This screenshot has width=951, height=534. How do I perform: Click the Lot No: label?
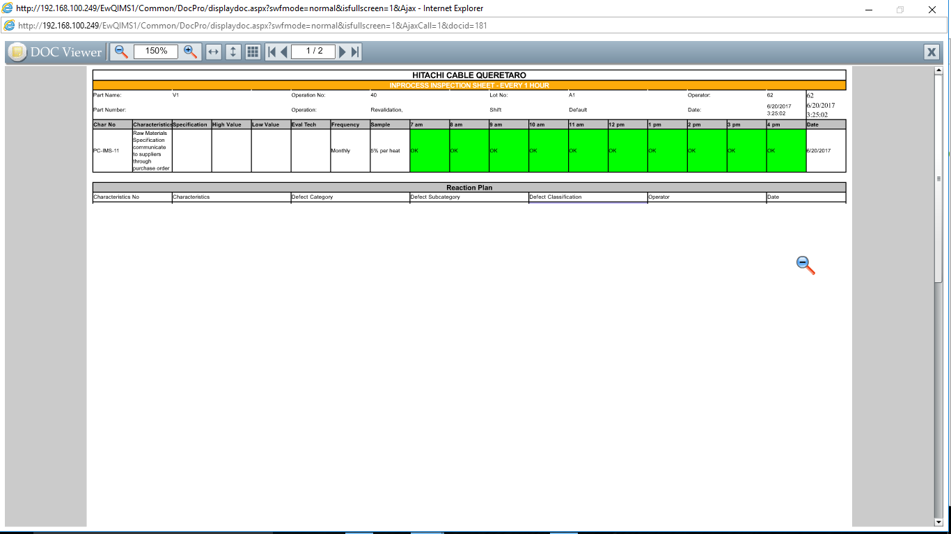pyautogui.click(x=499, y=95)
